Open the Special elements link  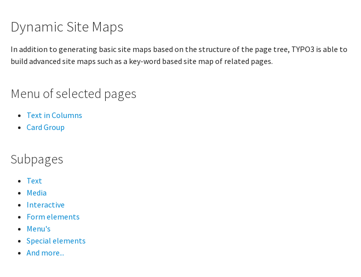point(56,241)
